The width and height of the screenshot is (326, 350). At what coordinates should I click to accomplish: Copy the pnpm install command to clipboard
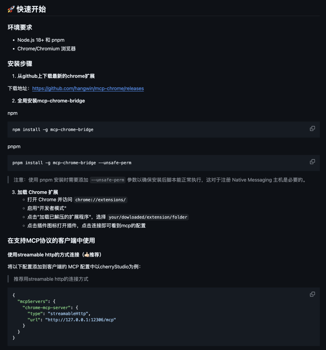[x=312, y=162]
